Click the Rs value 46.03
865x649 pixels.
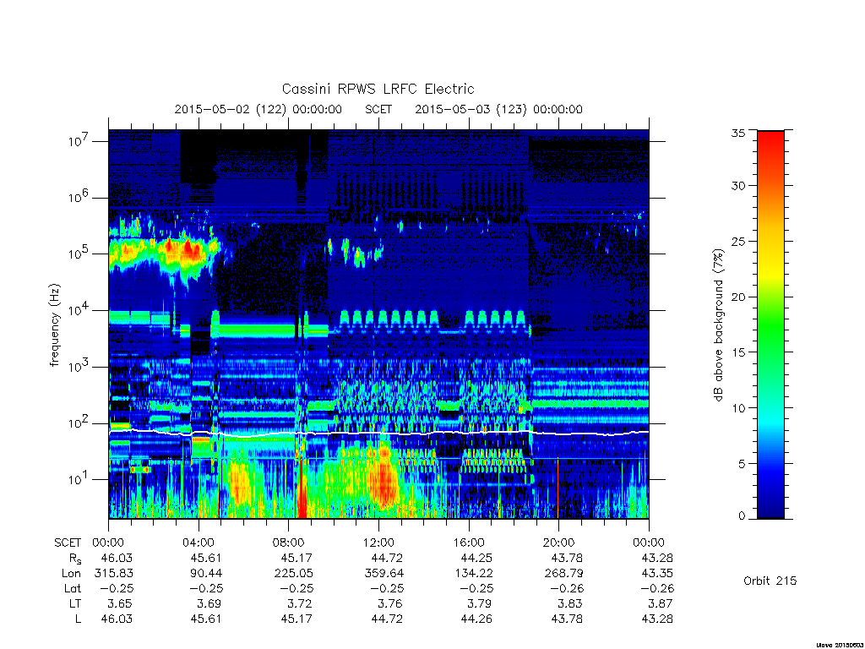click(x=117, y=558)
